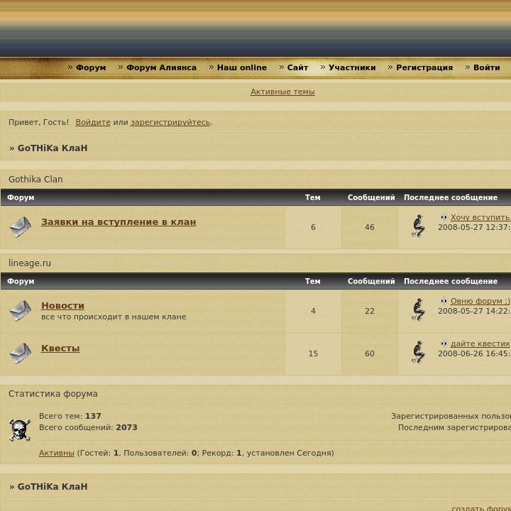The width and height of the screenshot is (511, 511).
Task: Click the Статистика форума heading
Action: pyautogui.click(x=53, y=394)
